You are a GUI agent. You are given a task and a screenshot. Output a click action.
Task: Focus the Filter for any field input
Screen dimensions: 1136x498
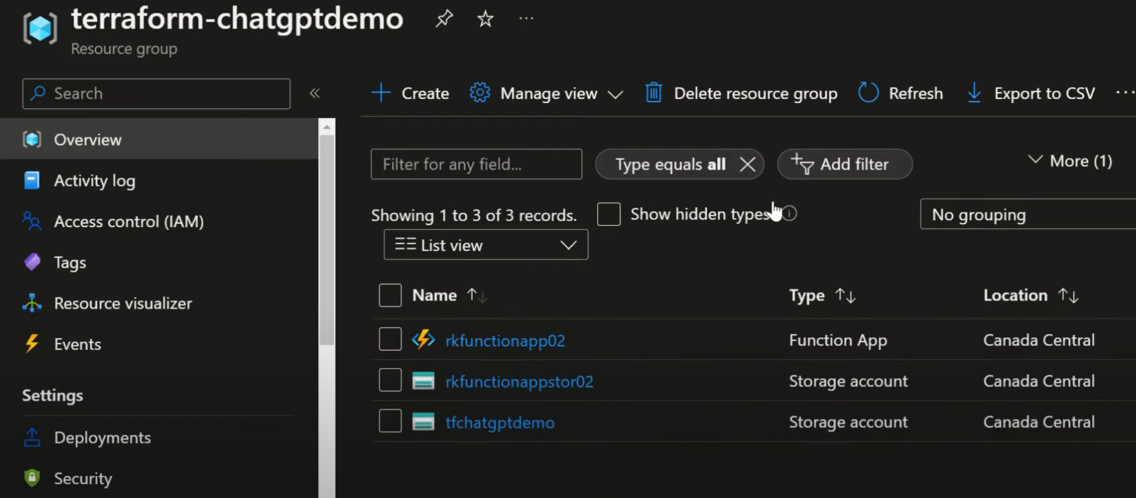476,164
